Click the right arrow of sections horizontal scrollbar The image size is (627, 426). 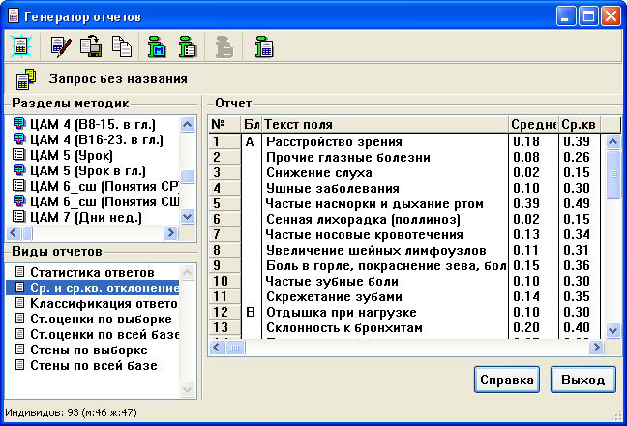click(170, 232)
